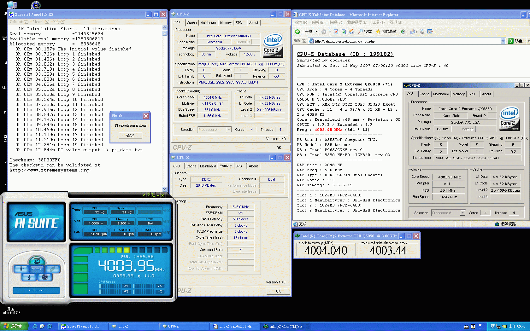Open Calculate menu in Super PI

[x=19, y=22]
